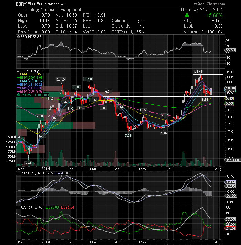241x245 pixels.
Task: Click the 55.53 RSI tag on right axis
Action: coord(230,50)
